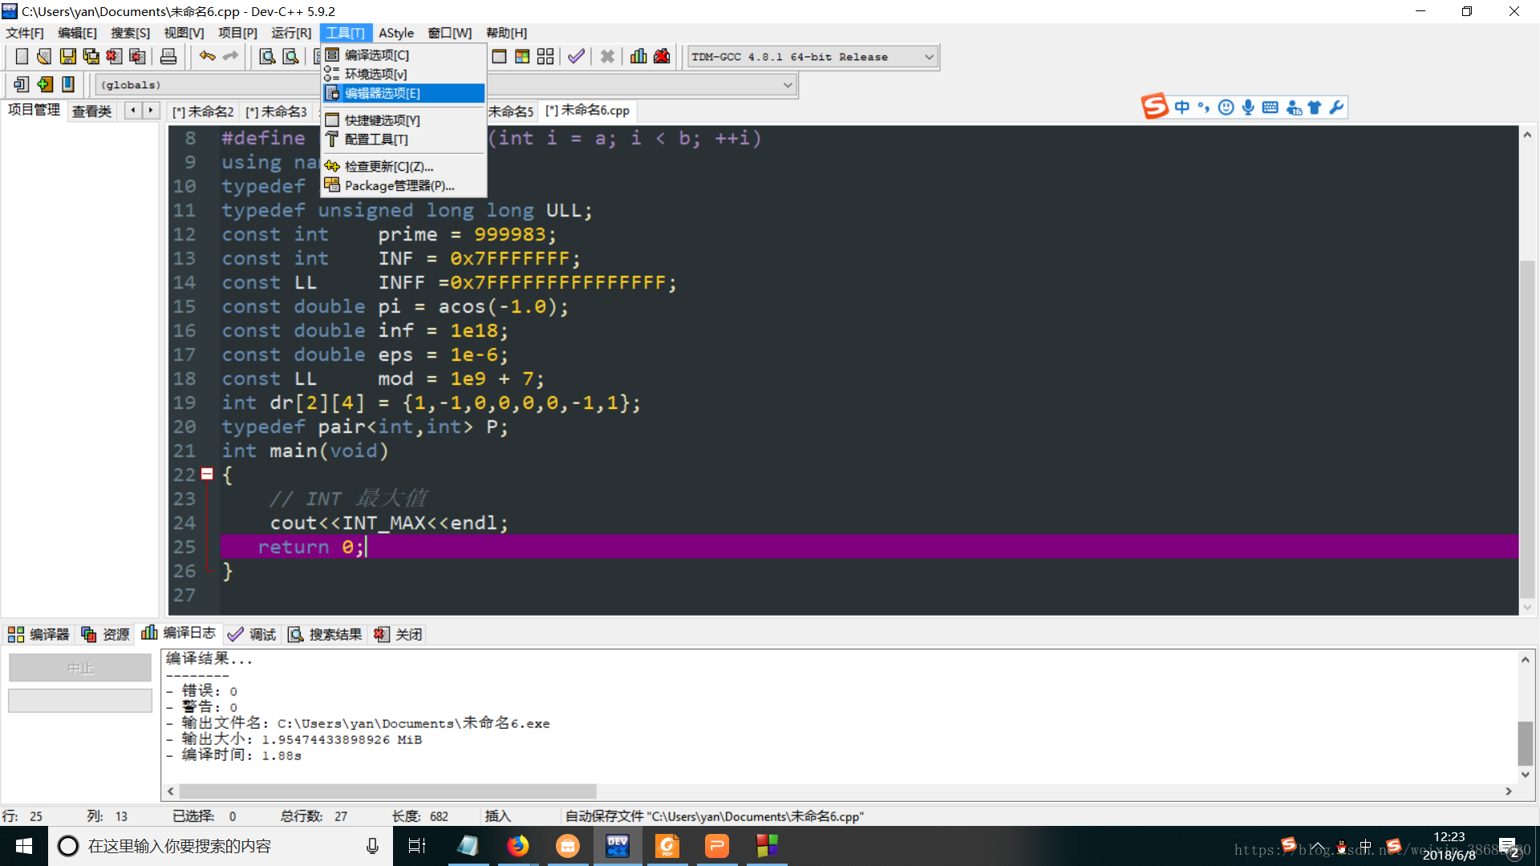
Task: Click the New file toolbar icon
Action: (22, 56)
